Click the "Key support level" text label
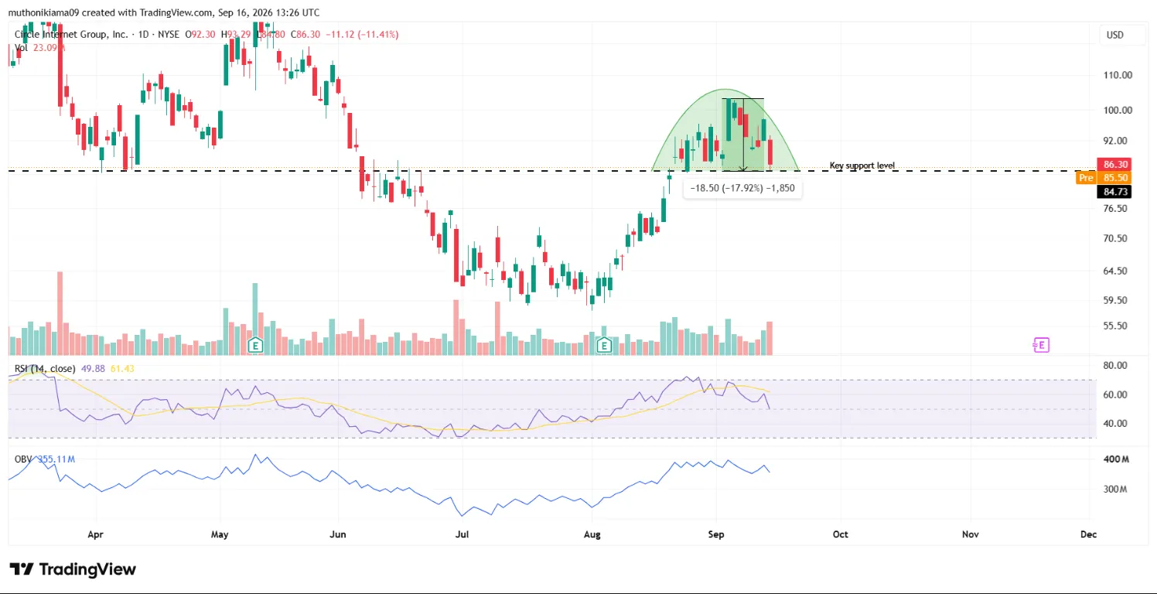 pos(862,166)
